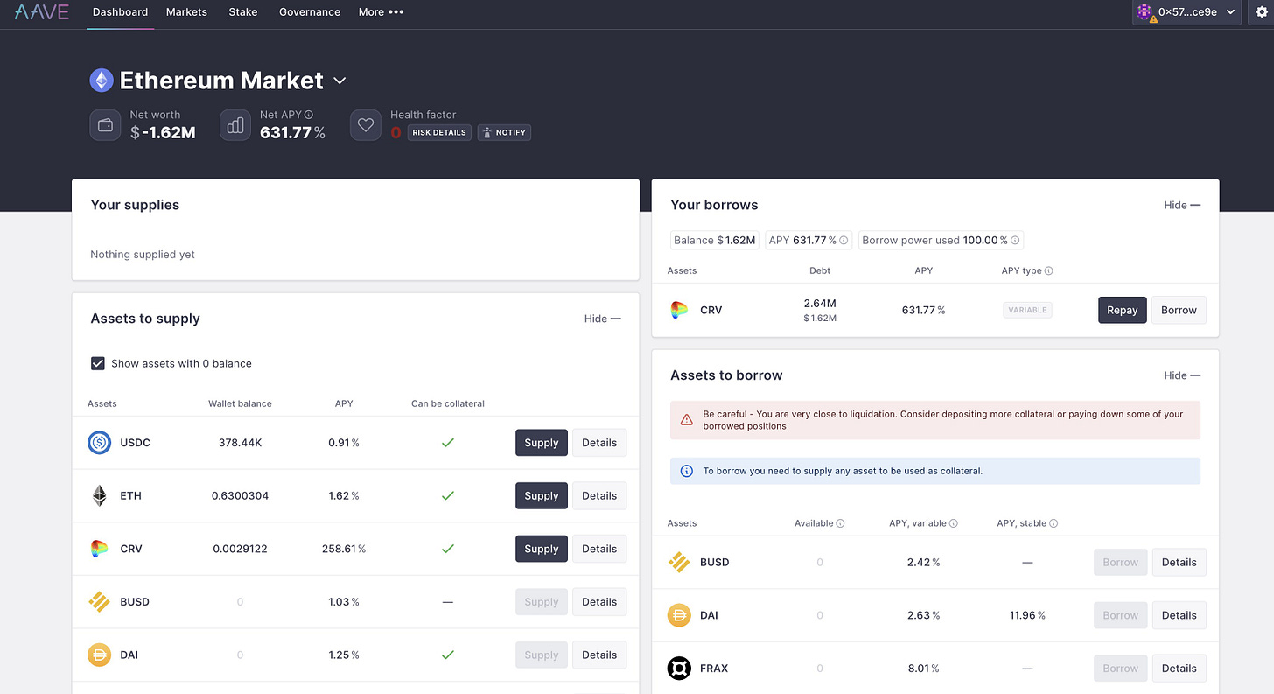
Task: Click the 0.6300304 ETH wallet balance
Action: point(240,495)
